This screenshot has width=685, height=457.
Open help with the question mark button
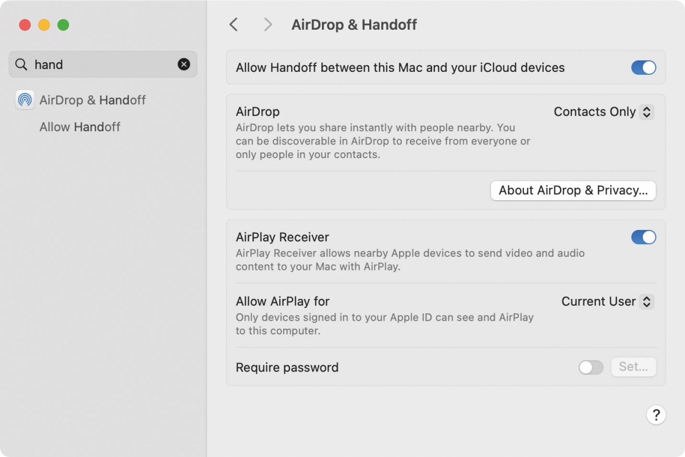coord(656,415)
